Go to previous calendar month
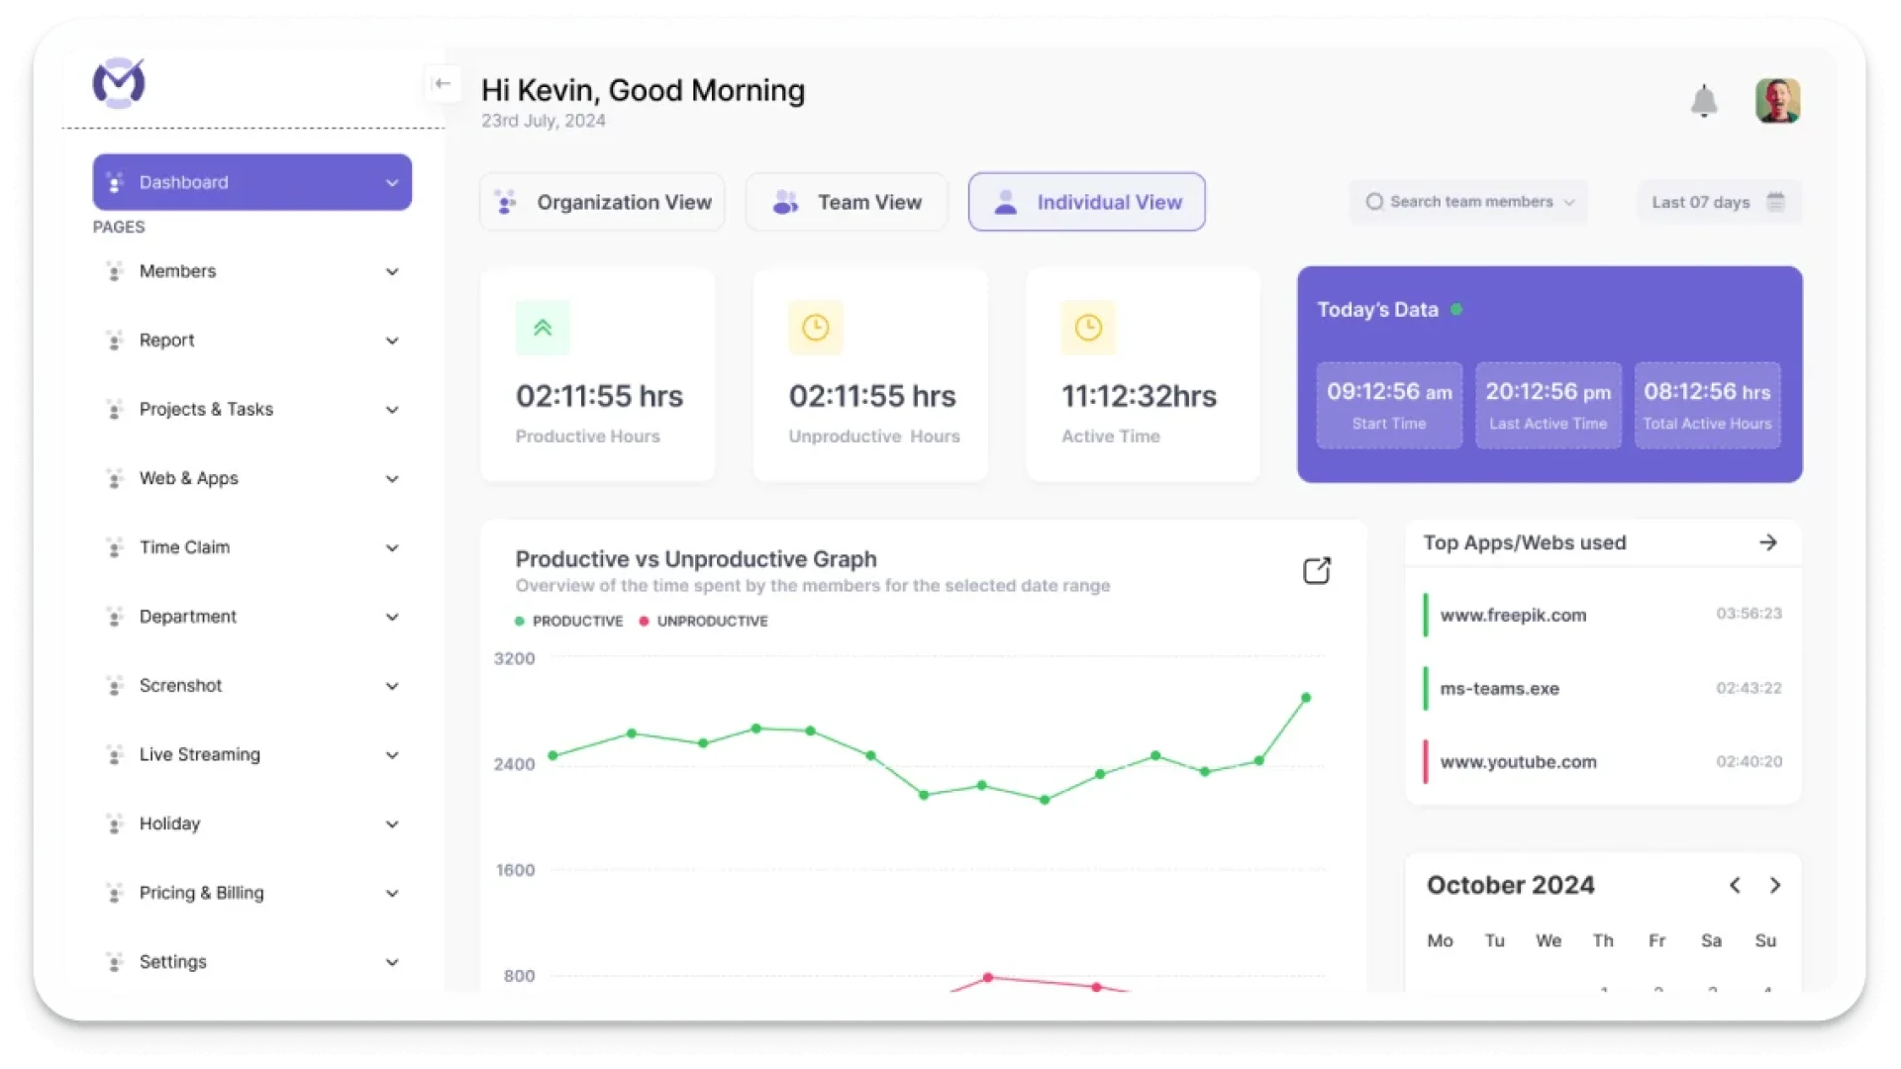The height and width of the screenshot is (1069, 1901). click(1735, 885)
